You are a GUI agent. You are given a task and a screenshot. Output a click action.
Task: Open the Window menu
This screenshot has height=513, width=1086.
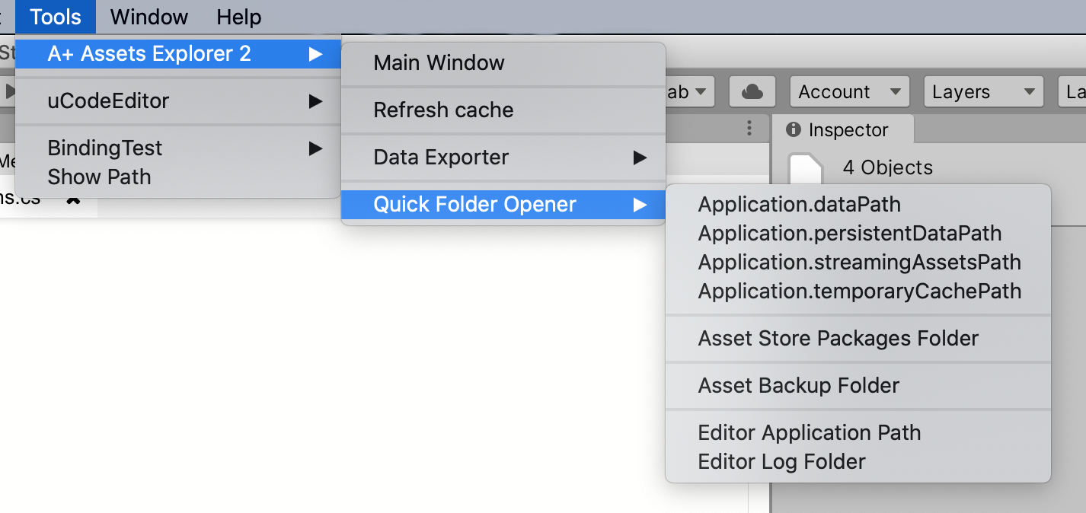[149, 17]
